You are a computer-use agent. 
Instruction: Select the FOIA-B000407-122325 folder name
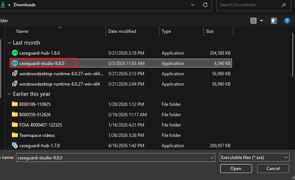click(x=40, y=125)
